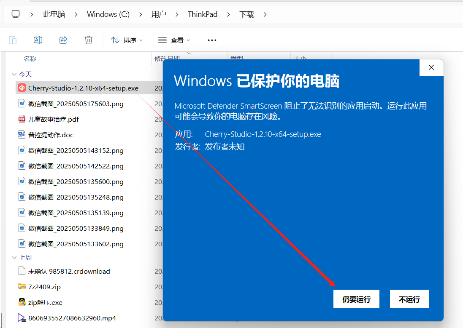Select file name 微信截图_20250505135248.png
This screenshot has width=463, height=328.
coord(76,197)
